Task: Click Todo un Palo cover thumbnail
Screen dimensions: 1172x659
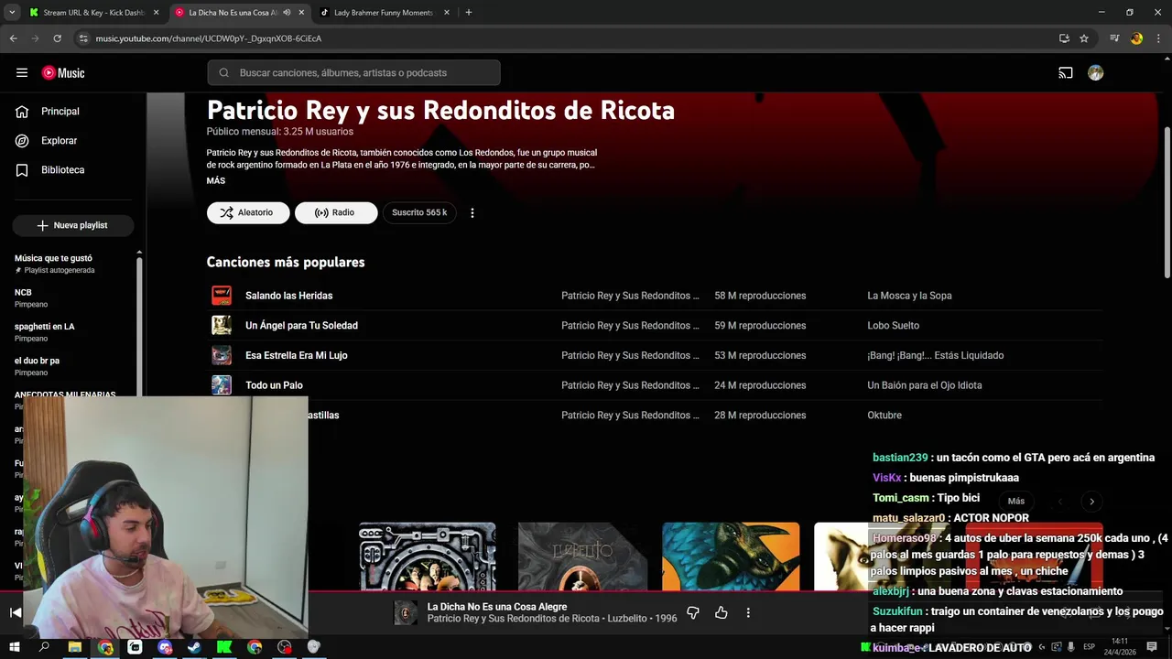Action: click(x=222, y=385)
